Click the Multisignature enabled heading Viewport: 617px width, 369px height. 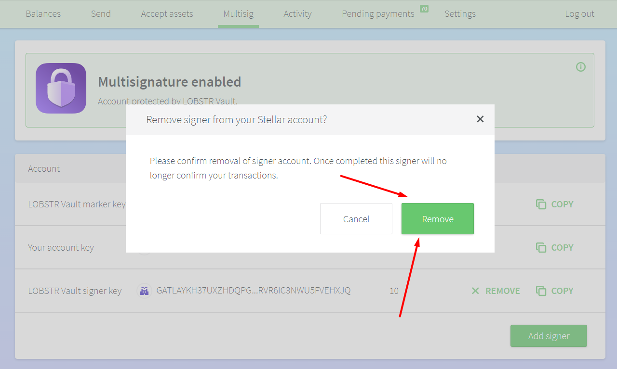click(170, 82)
